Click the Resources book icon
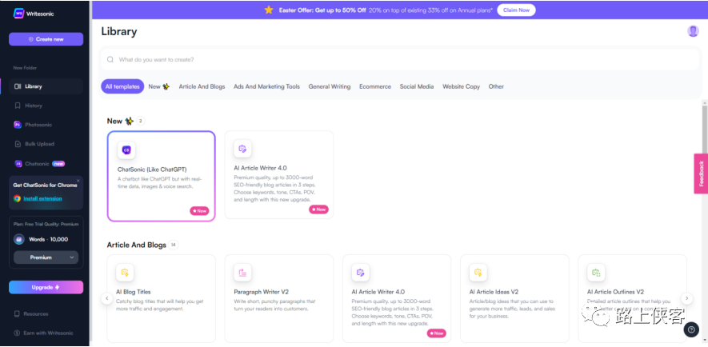Image resolution: width=708 pixels, height=347 pixels. coord(17,313)
